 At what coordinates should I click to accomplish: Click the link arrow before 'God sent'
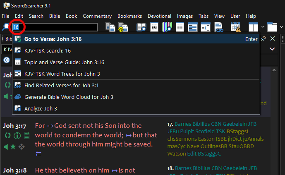pos(50,126)
